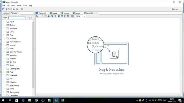Click the Connect button
Screen dimensions: 184x103
point(175,9)
